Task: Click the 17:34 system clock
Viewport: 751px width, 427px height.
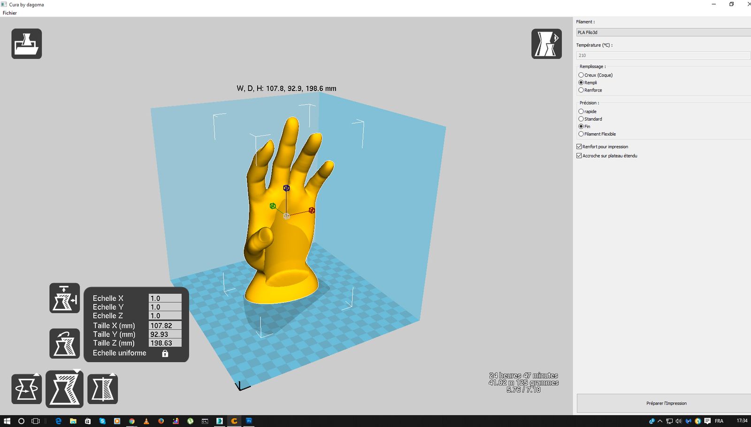Action: click(742, 421)
